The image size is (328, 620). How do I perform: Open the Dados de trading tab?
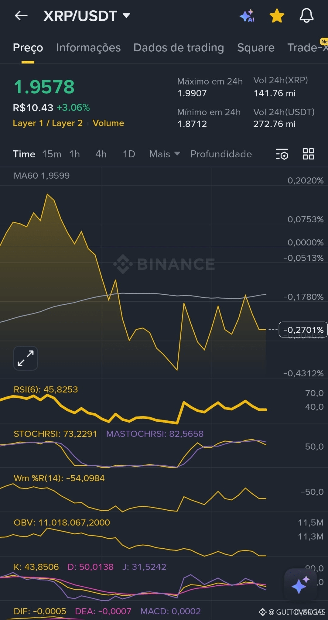click(179, 48)
